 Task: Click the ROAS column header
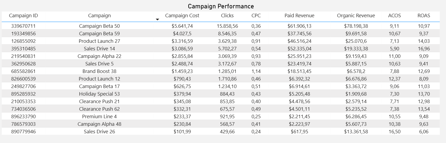tap(424, 16)
